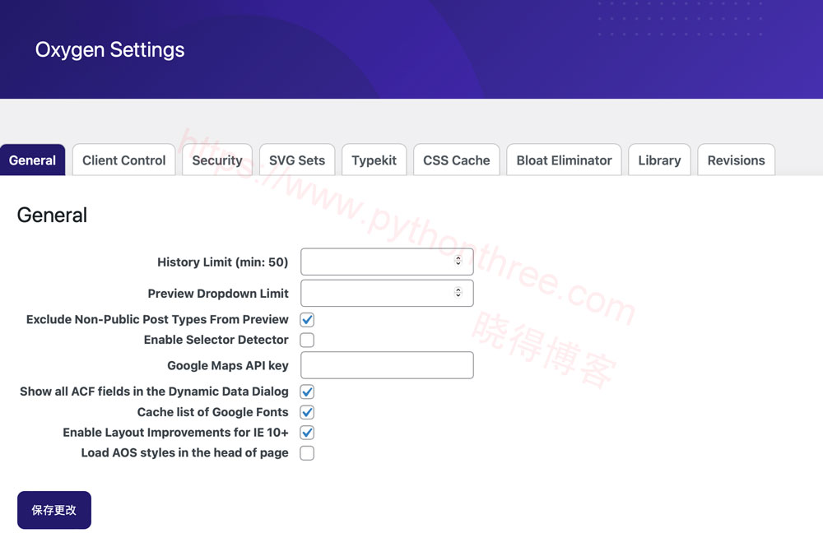Open the Bloat Eliminator tab

point(565,160)
